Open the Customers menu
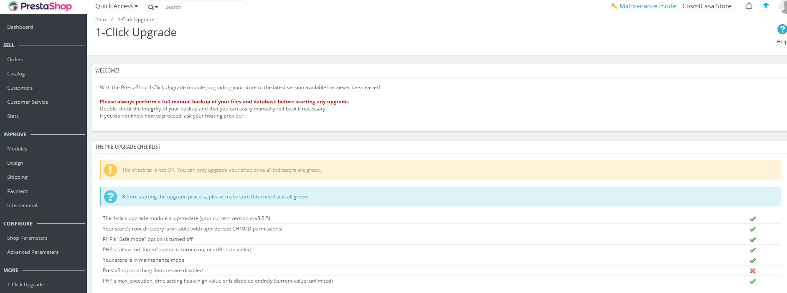The height and width of the screenshot is (293, 787). (20, 88)
